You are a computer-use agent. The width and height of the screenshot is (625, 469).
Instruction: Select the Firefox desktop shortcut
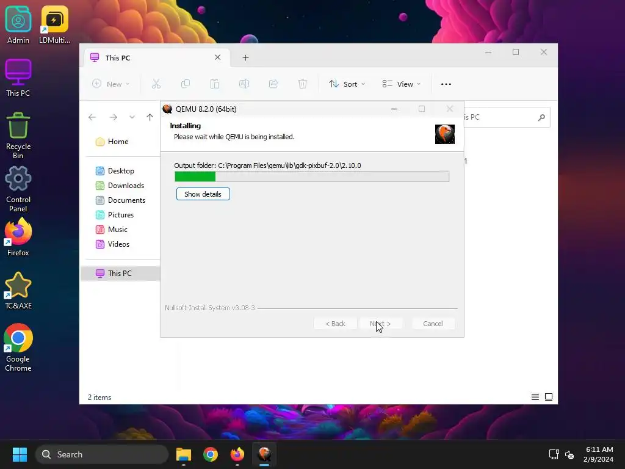tap(18, 238)
